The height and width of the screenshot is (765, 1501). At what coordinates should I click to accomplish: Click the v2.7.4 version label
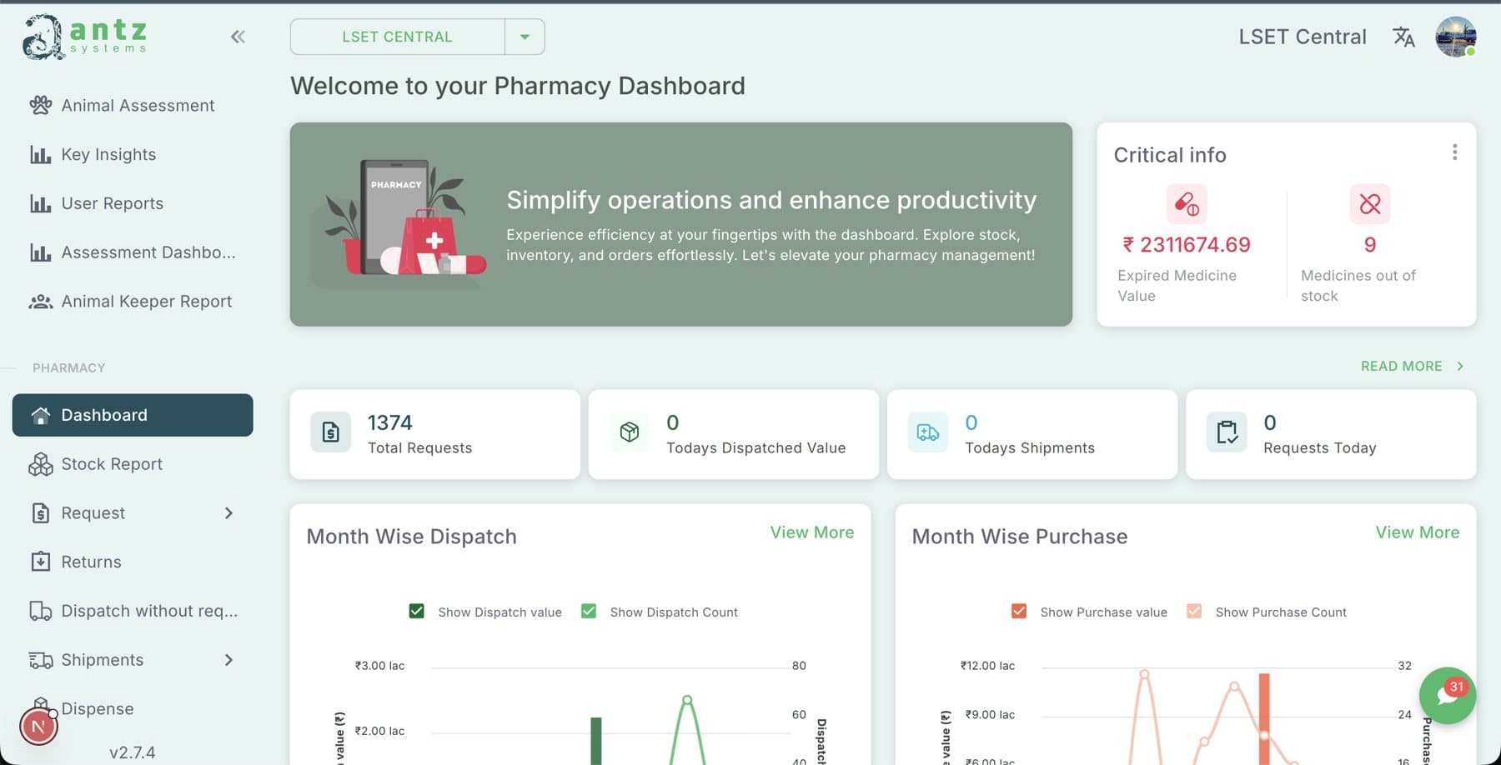pyautogui.click(x=133, y=752)
